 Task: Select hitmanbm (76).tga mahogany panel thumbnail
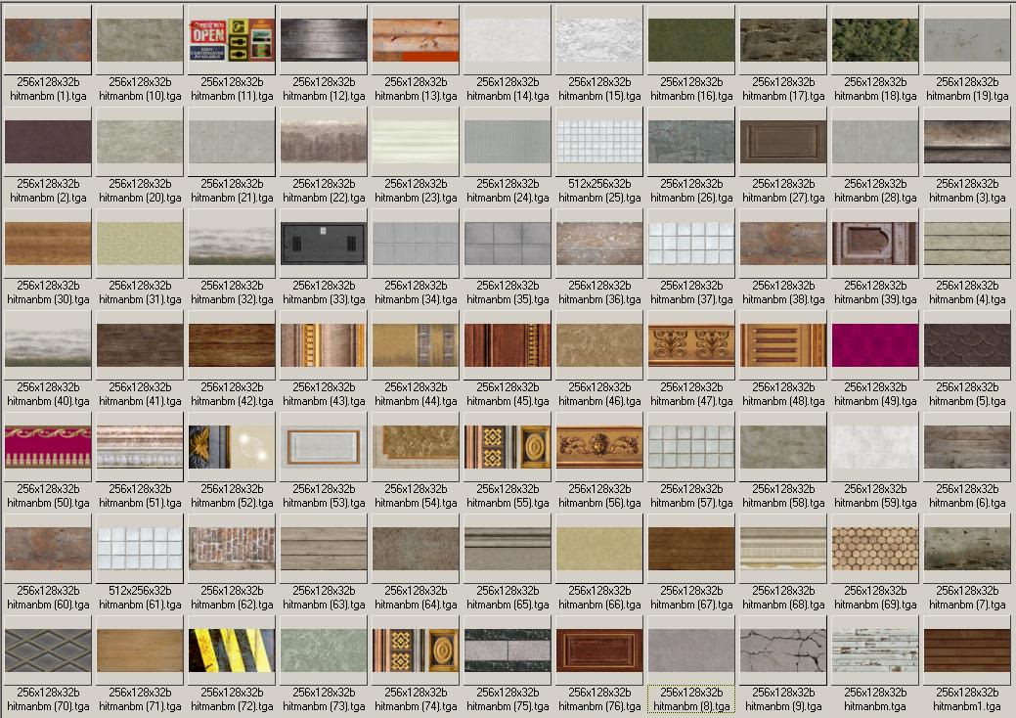[x=599, y=651]
